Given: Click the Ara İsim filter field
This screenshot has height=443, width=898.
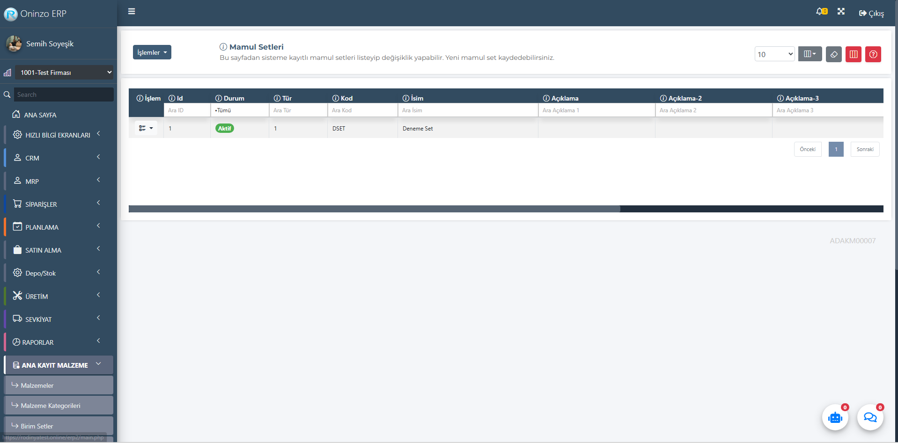Looking at the screenshot, I should click(467, 110).
